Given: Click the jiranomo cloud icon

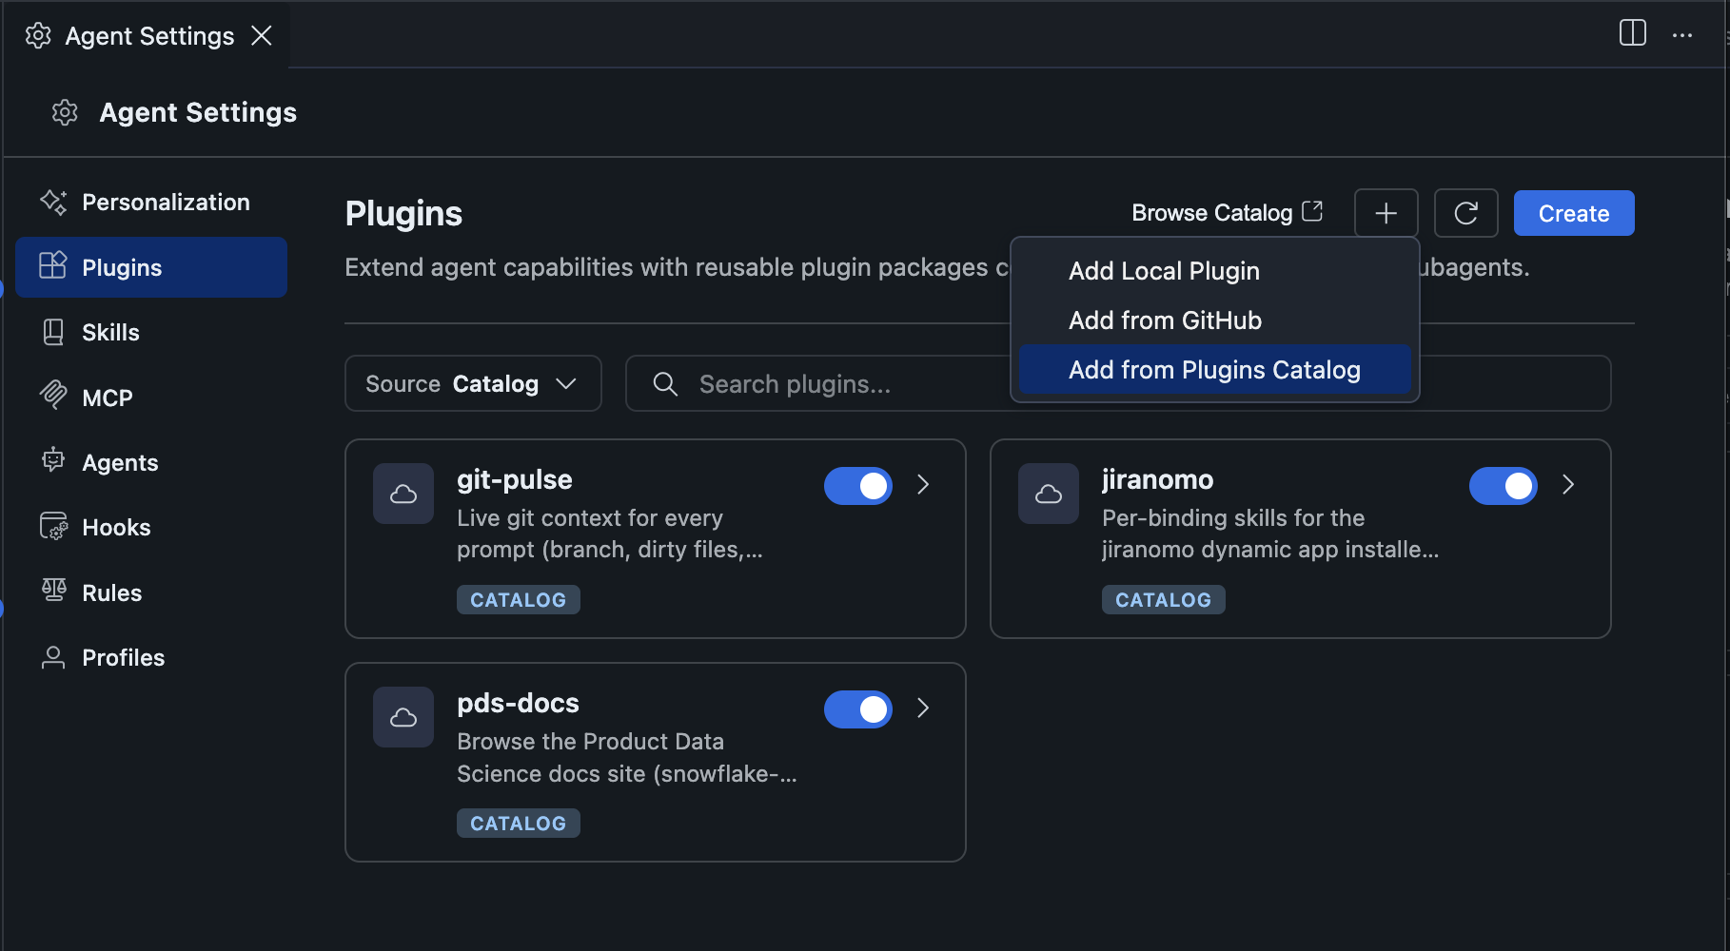Looking at the screenshot, I should tap(1049, 494).
